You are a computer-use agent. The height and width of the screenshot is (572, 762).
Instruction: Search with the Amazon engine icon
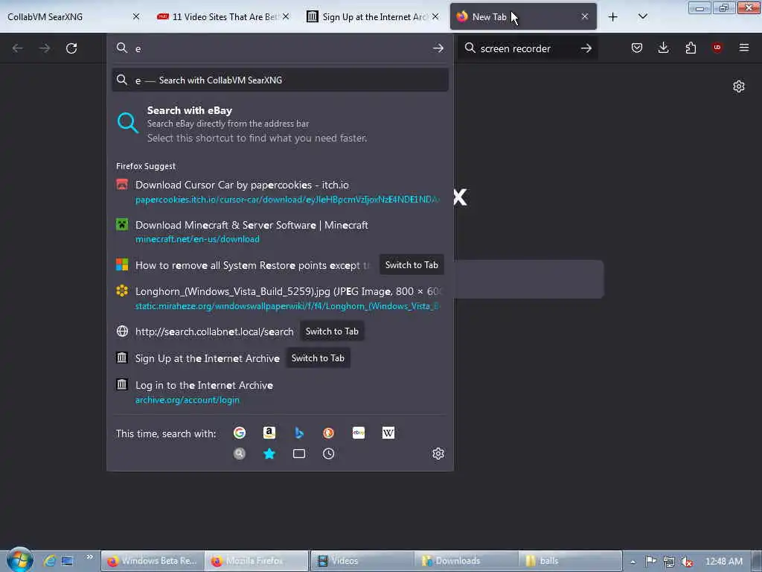[x=269, y=433]
